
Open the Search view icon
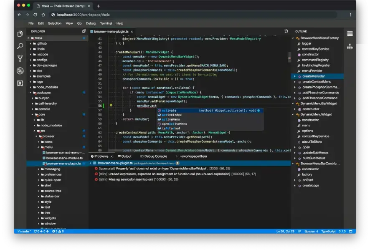pos(20,46)
